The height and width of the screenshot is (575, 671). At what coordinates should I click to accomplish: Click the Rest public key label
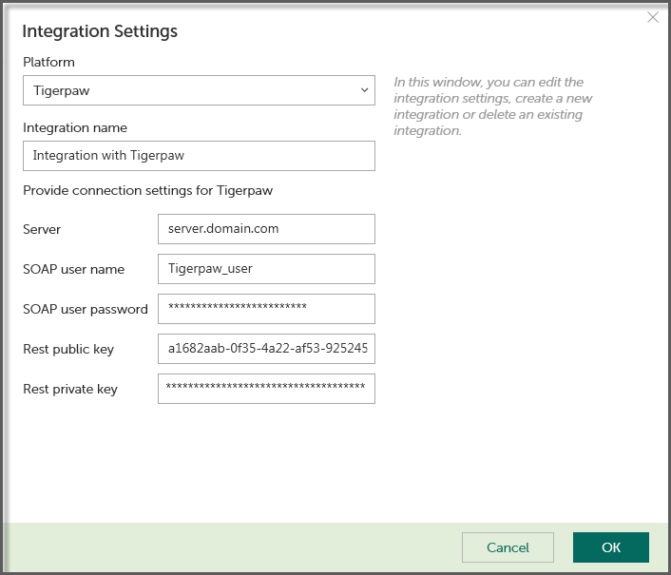68,349
